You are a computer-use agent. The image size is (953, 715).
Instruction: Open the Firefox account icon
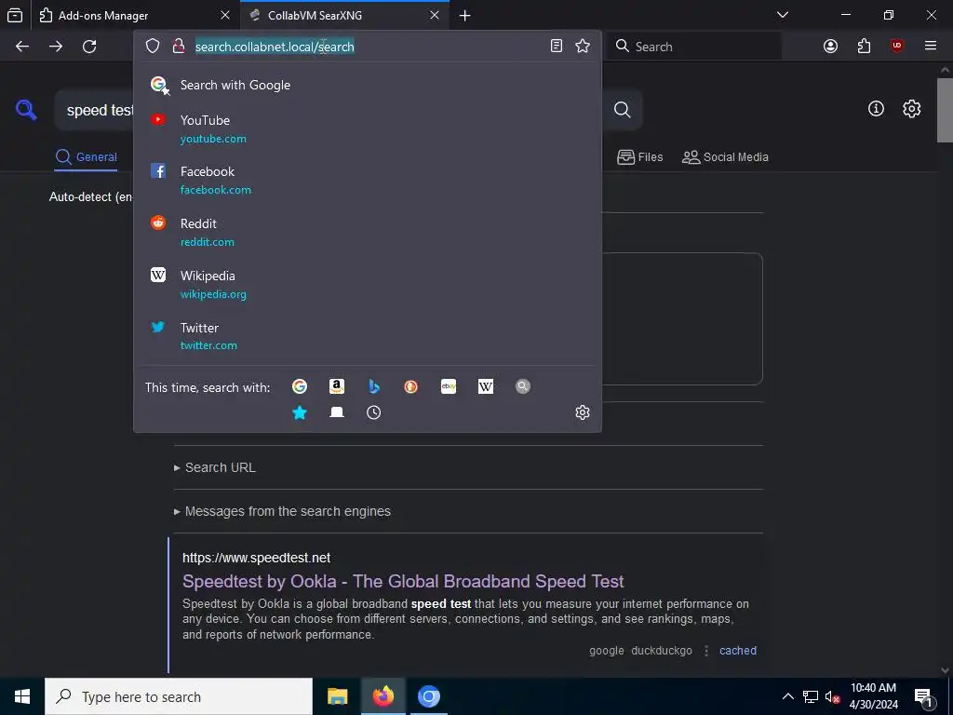click(x=831, y=47)
